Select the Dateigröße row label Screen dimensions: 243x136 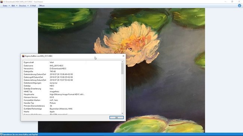tap(28, 71)
